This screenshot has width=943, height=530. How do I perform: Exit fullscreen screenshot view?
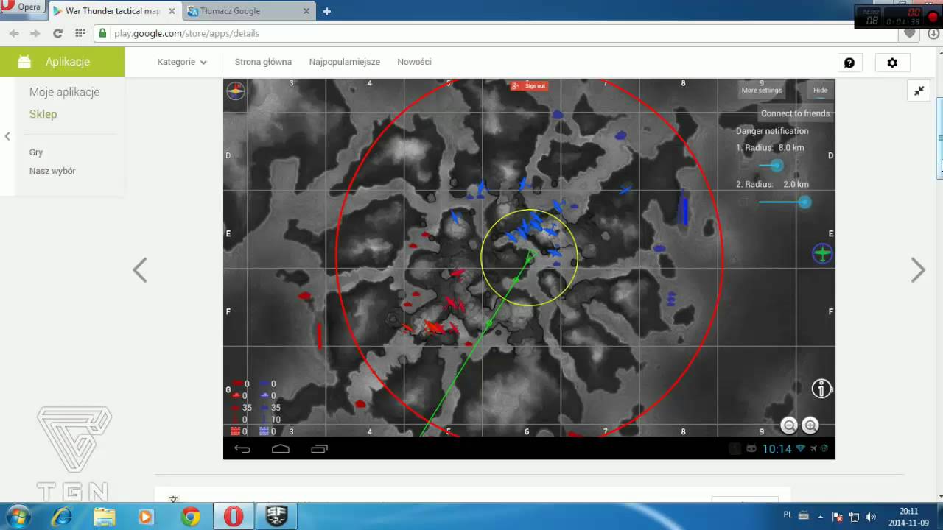point(919,91)
